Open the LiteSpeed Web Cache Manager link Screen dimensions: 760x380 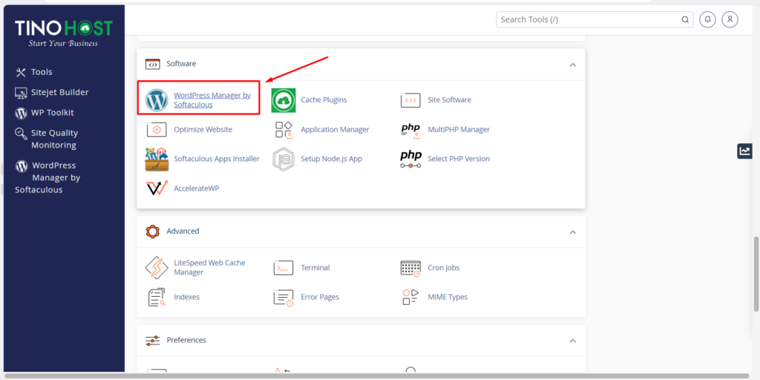[x=209, y=267]
